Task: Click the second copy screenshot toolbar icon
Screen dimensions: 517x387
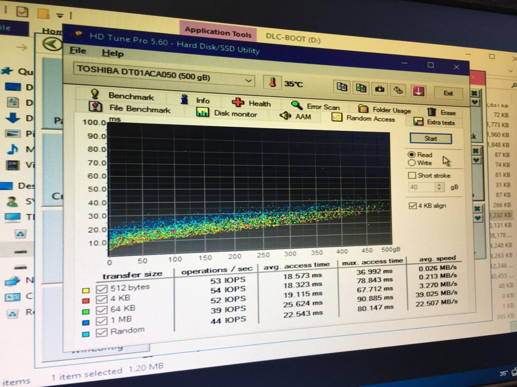Action: pos(360,88)
